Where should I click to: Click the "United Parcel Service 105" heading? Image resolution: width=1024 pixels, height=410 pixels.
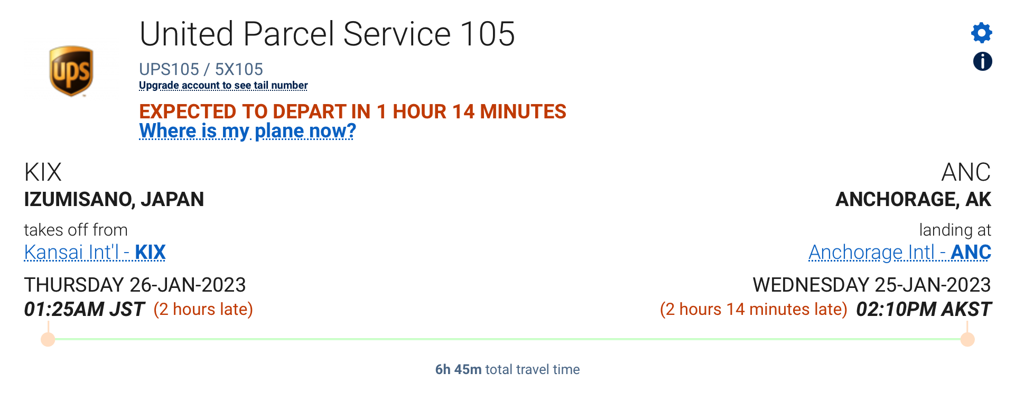click(327, 34)
